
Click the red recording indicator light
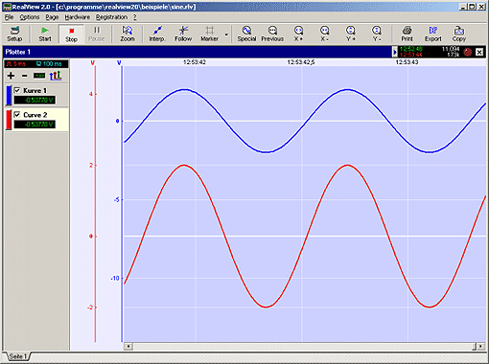(468, 52)
